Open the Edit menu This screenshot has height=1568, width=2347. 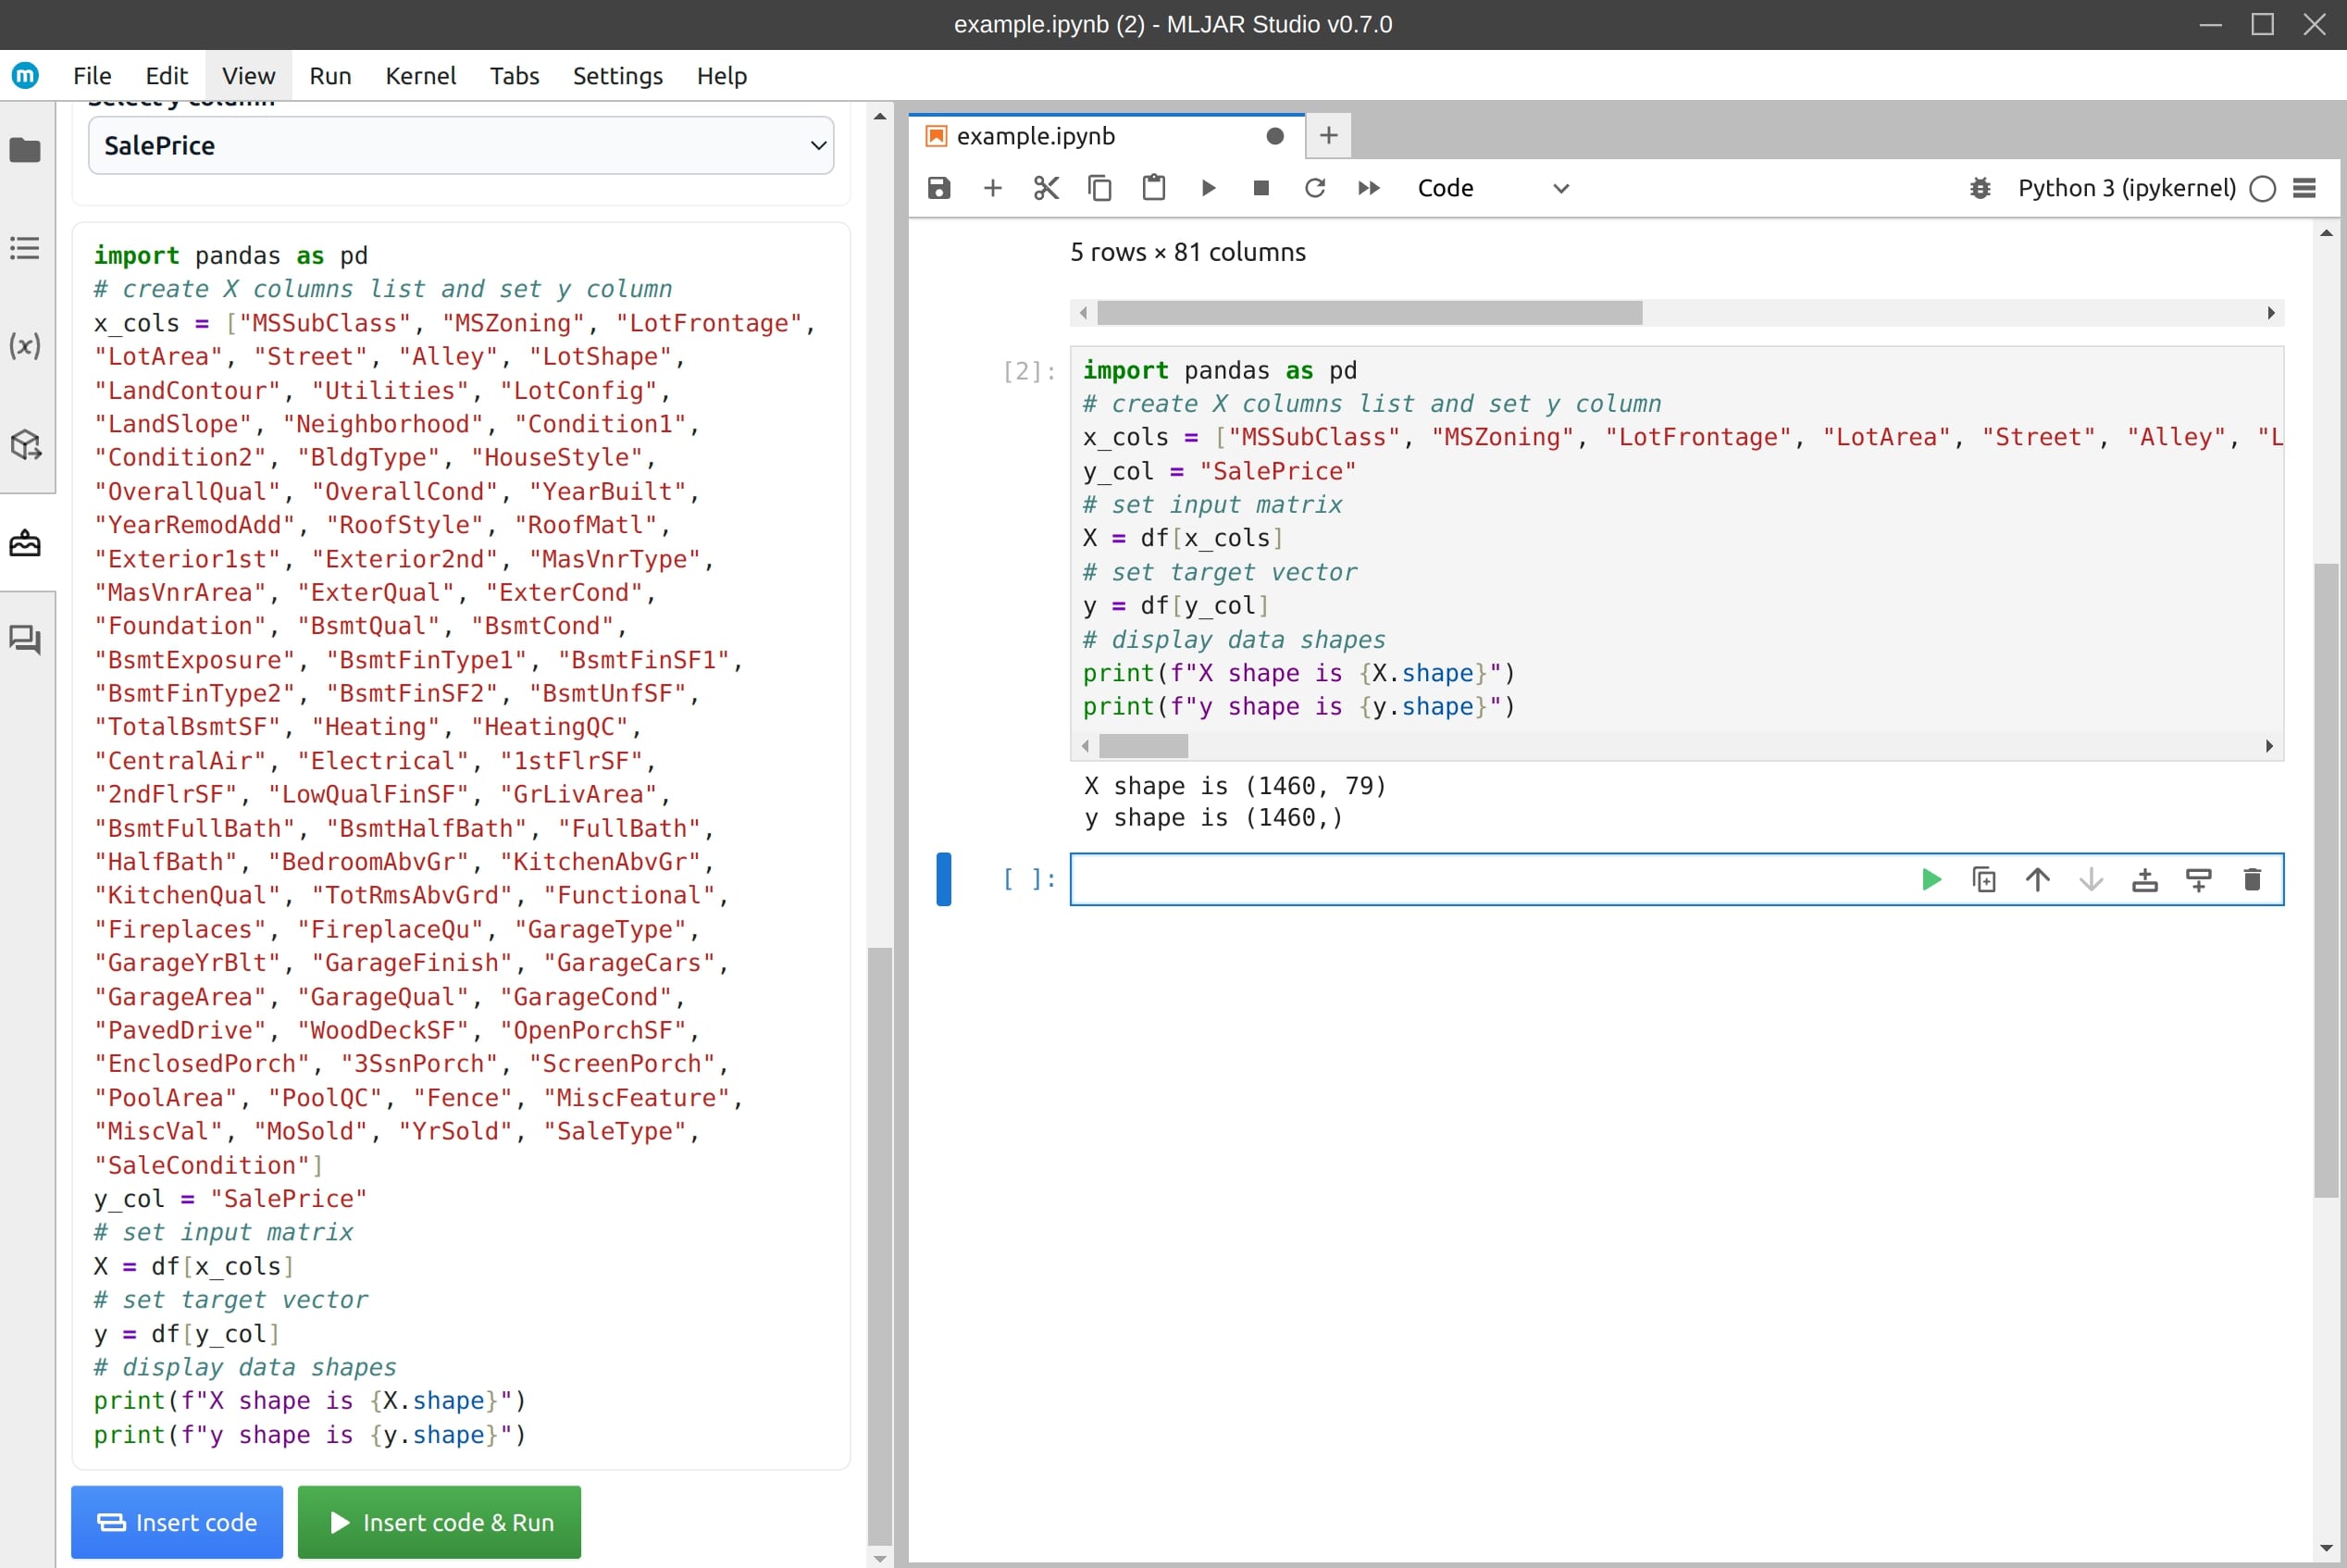point(166,76)
